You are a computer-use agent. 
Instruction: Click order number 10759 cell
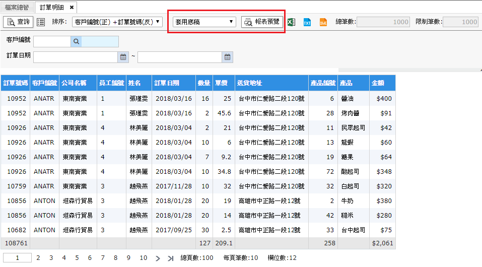(x=16, y=186)
